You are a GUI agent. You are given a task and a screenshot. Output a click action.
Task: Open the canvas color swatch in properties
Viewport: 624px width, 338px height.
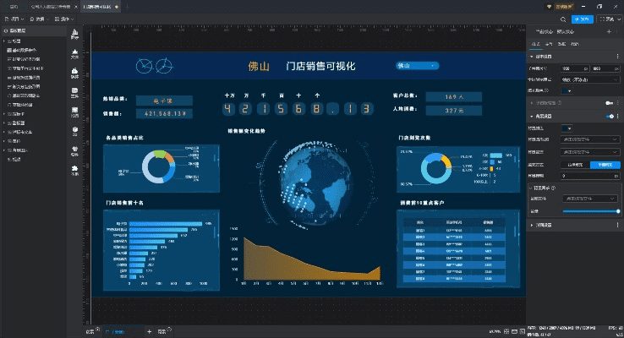tap(567, 90)
